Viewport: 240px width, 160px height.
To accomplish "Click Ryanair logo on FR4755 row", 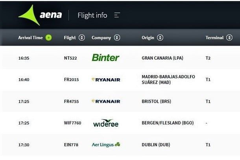I will 106,101.
